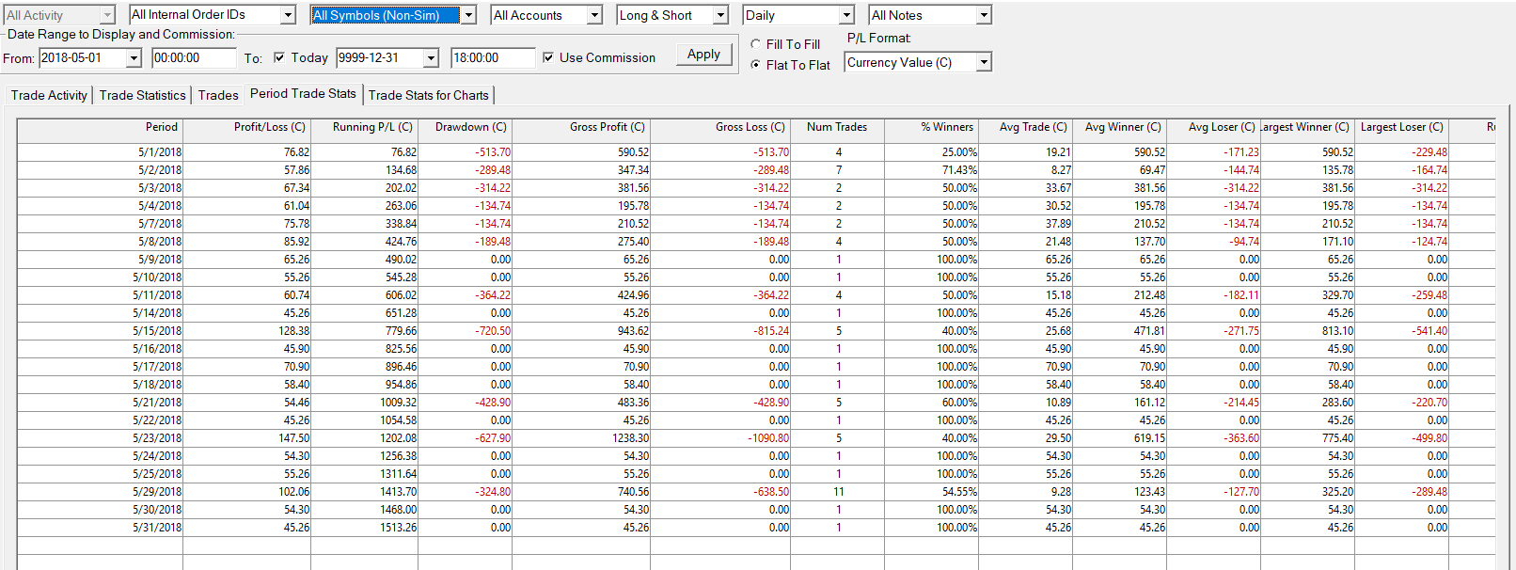Click Avg Trade value 8.27
Image resolution: width=1516 pixels, height=570 pixels.
[x=1061, y=170]
